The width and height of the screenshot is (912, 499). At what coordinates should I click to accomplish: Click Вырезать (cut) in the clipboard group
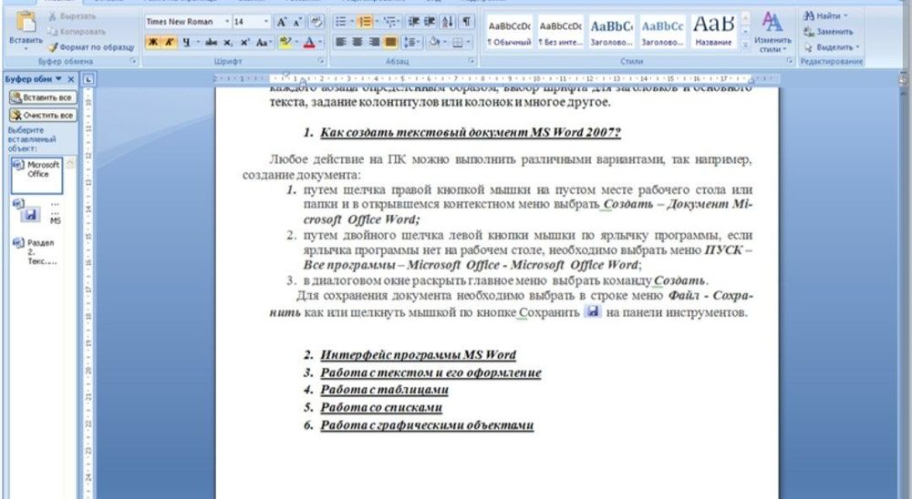tap(71, 16)
